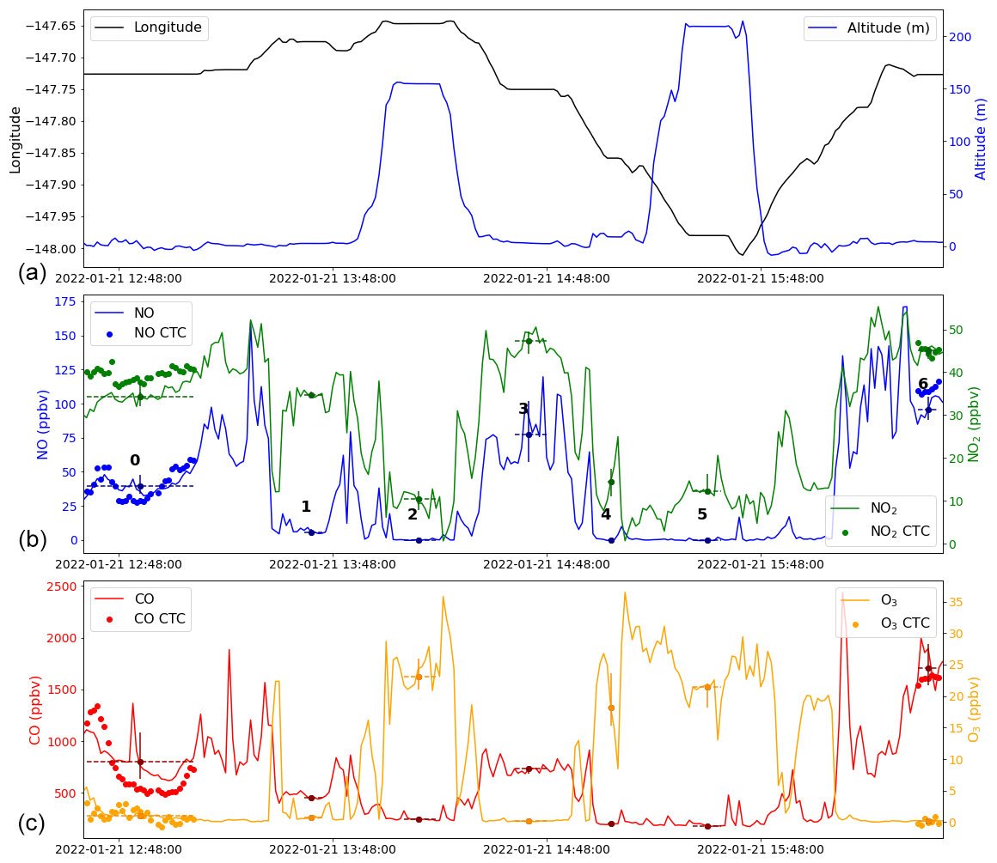Click segment label number 5 in middle panel
Viewport: 997px width, 863px height.
click(702, 514)
